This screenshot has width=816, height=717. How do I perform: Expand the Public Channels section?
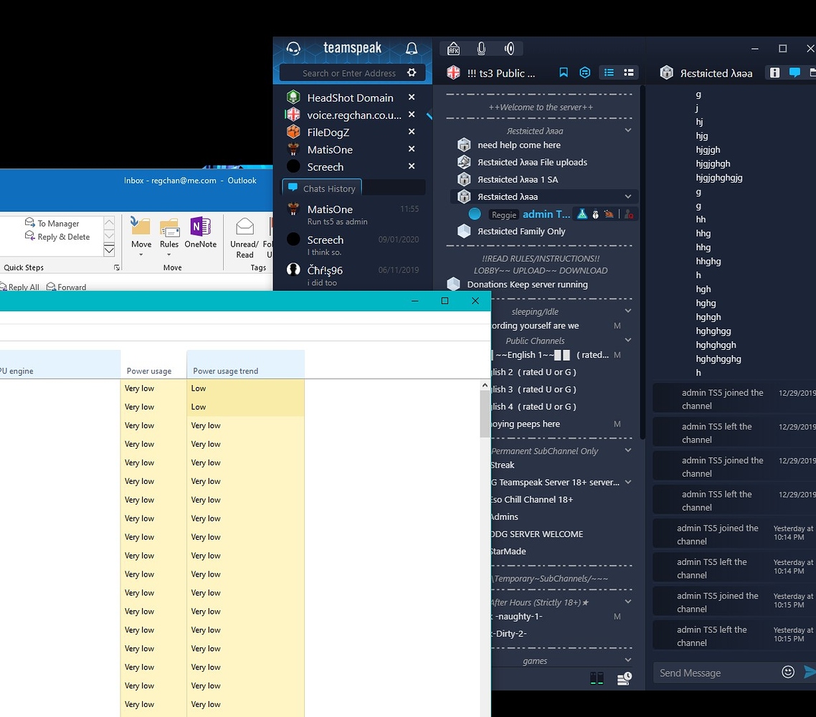627,340
